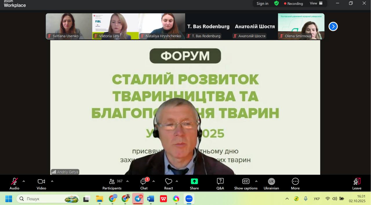Click the Ukrainian interpretation language icon
Viewport: 371px width, 205px height.
click(x=271, y=182)
